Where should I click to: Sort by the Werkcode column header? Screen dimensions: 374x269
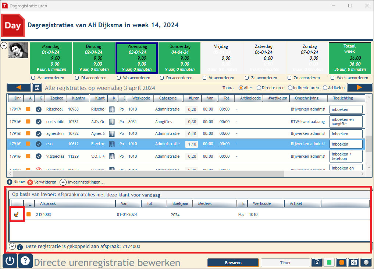pos(141,98)
